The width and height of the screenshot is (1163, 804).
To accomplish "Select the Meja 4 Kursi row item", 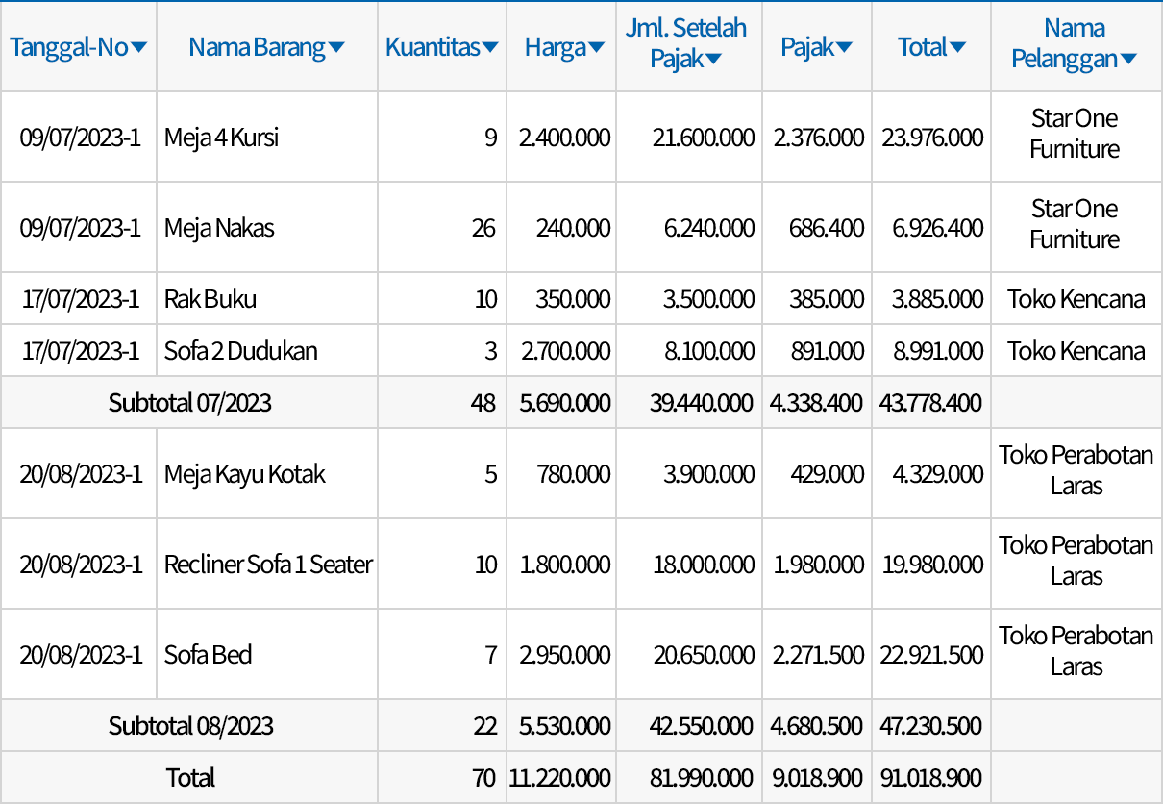I will point(219,137).
